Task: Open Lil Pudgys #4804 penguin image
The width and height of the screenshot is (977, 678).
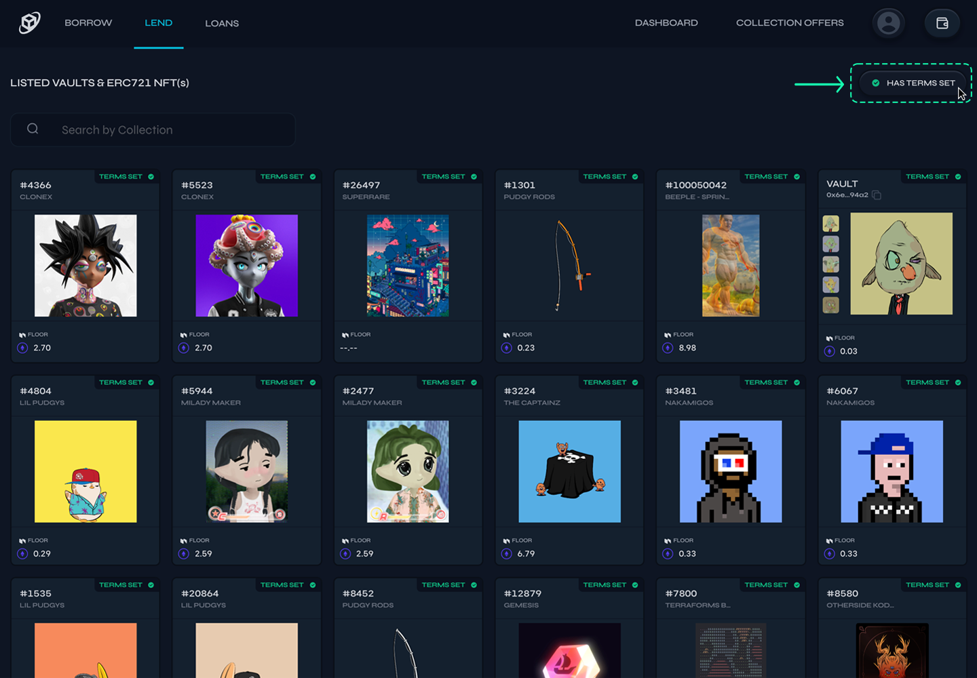Action: [x=85, y=472]
